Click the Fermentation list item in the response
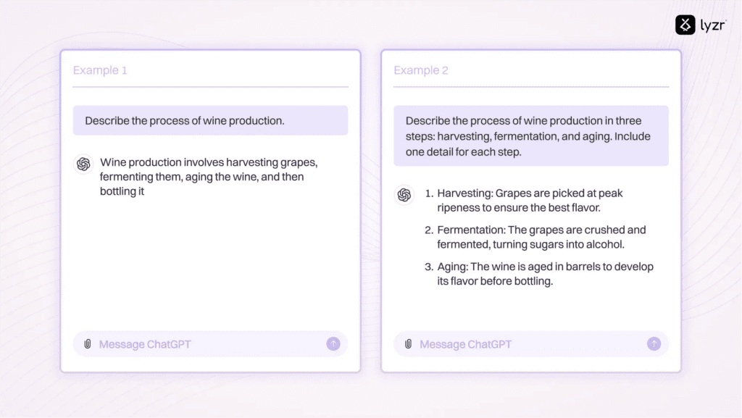The height and width of the screenshot is (418, 742). (535, 237)
